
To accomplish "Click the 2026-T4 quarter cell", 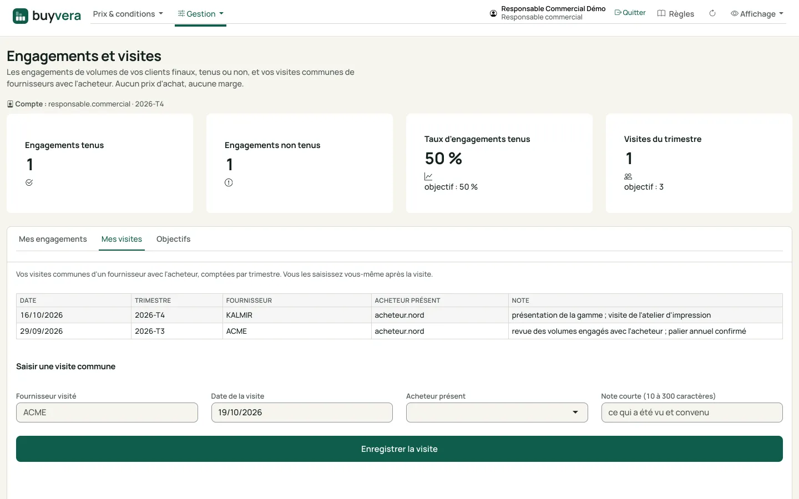I will [176, 315].
